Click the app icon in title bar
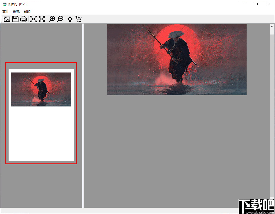275x214 pixels. pos(5,4)
